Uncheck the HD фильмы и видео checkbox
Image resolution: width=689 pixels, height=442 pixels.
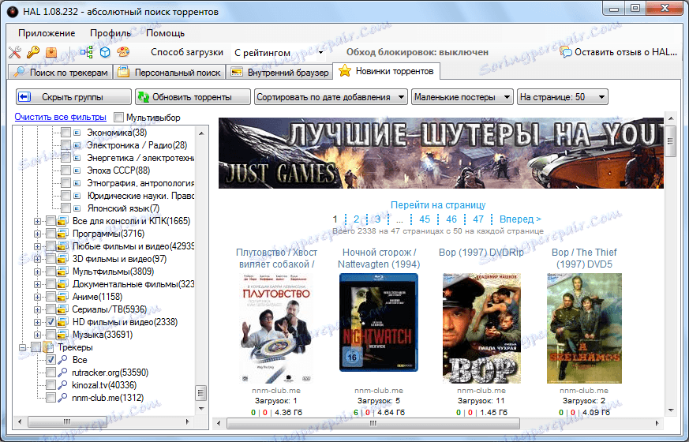[51, 322]
